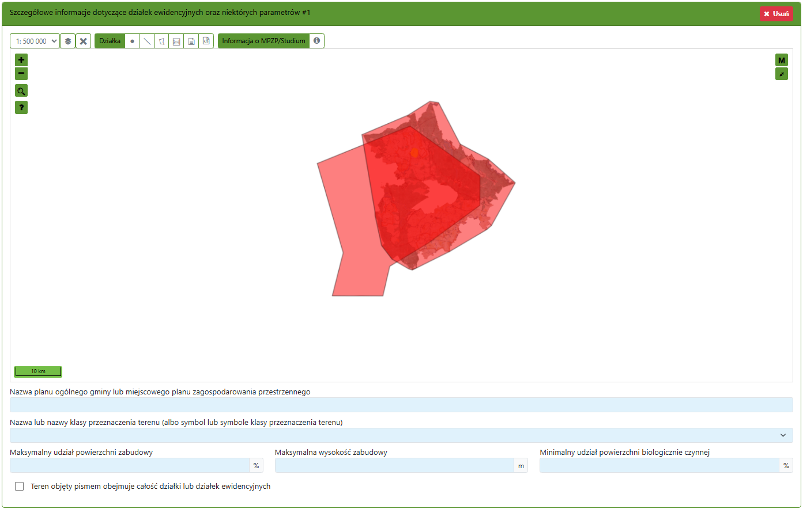
Task: Select the polygon drawing tool
Action: (x=161, y=41)
